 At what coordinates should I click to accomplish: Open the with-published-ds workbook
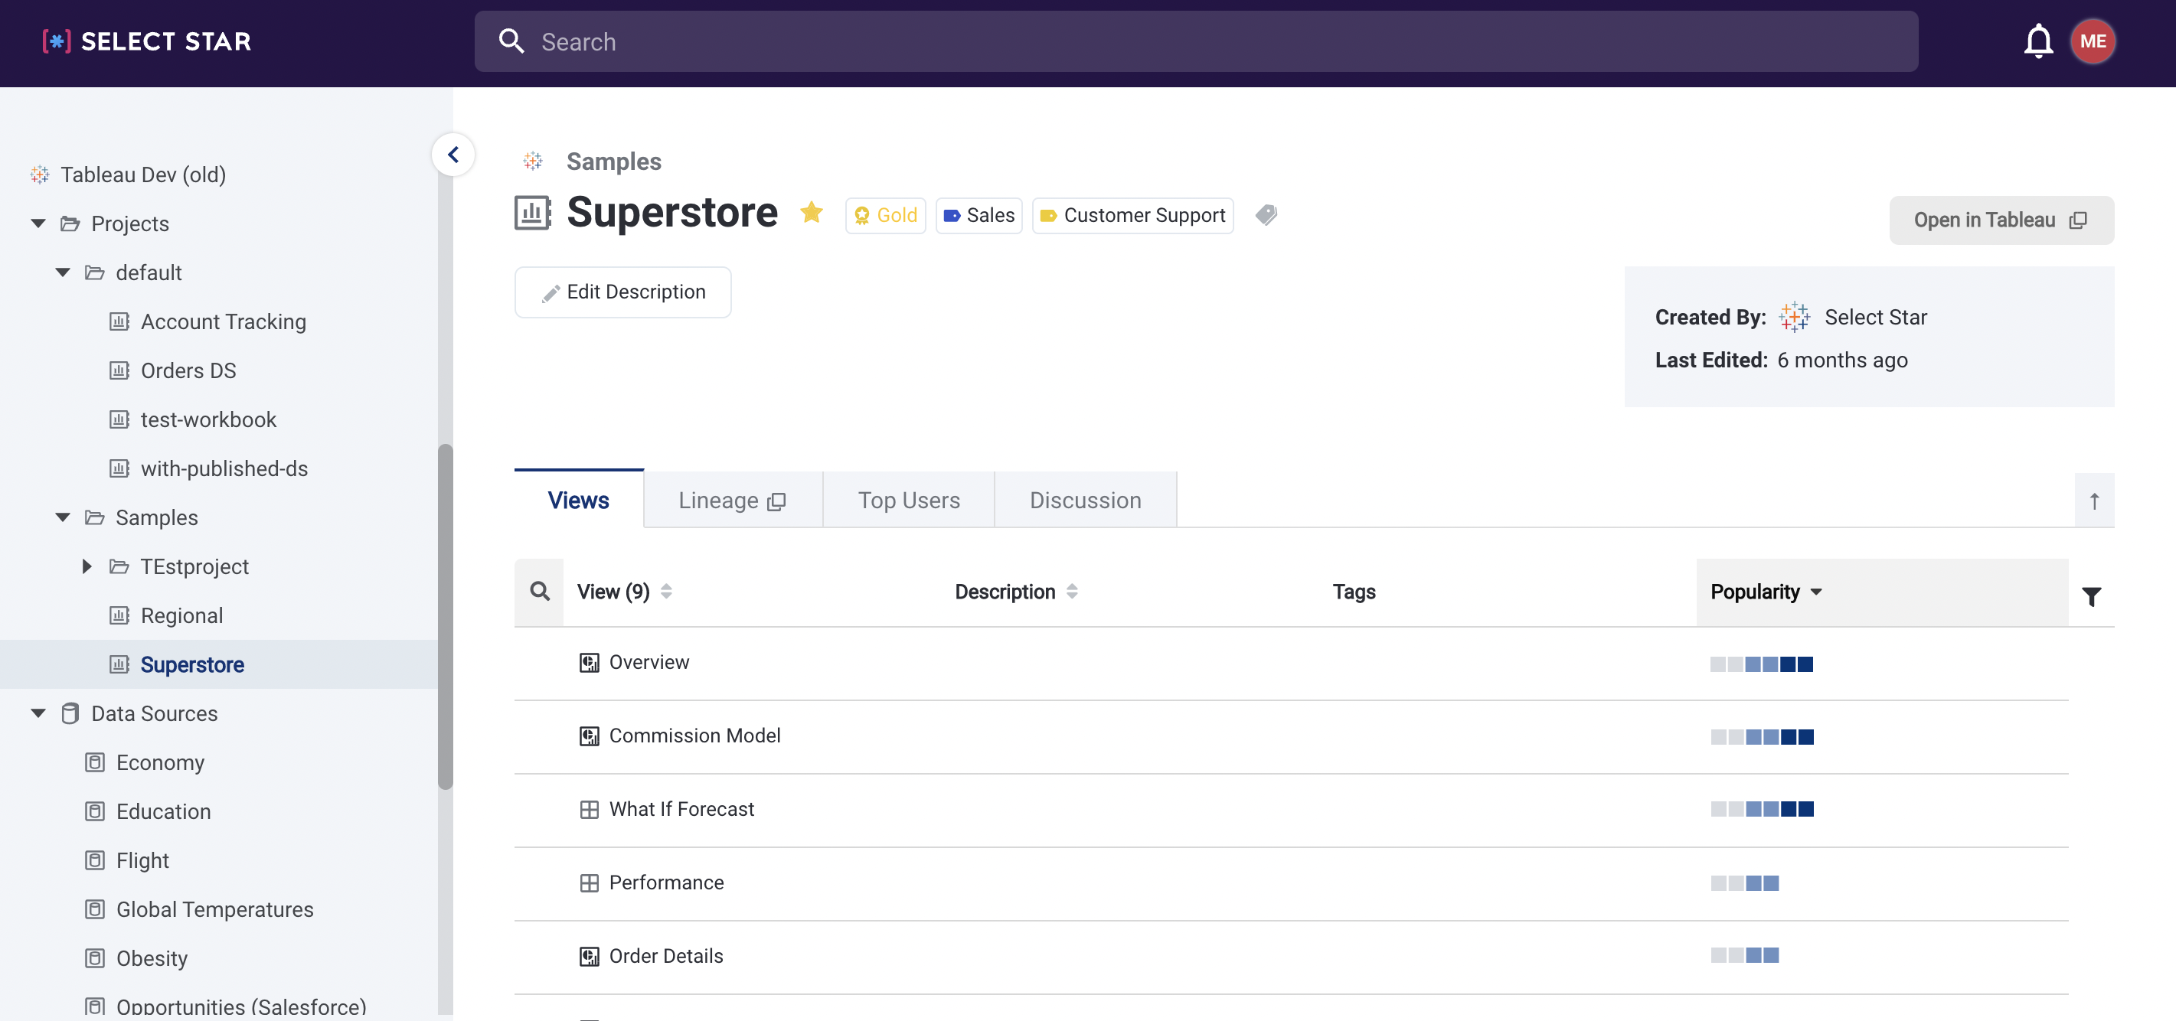coord(224,468)
